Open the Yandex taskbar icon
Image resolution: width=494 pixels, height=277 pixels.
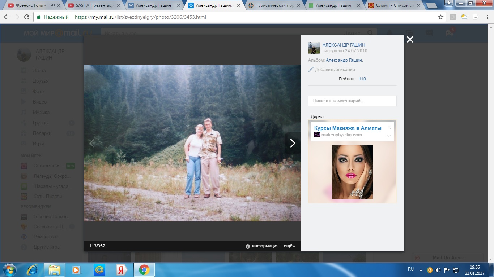point(121,269)
